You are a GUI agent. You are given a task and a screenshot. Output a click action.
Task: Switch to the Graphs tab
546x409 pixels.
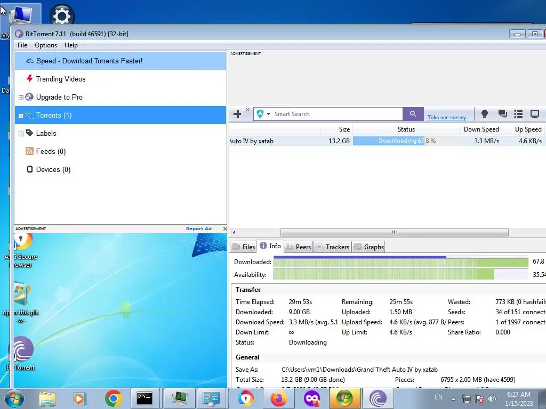click(368, 247)
